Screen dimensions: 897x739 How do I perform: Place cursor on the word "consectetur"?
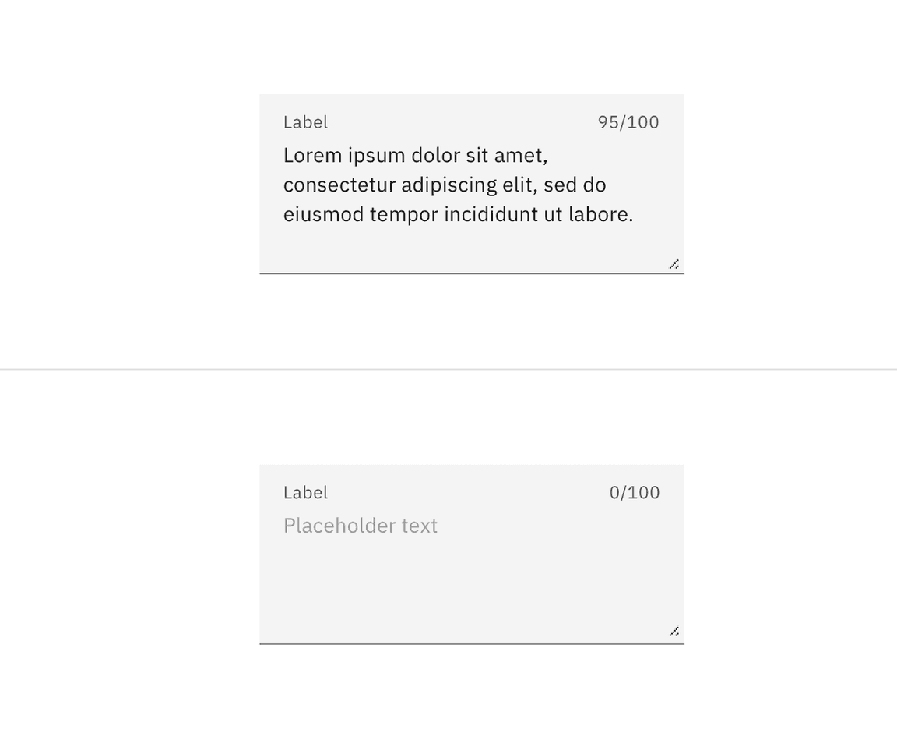[339, 185]
